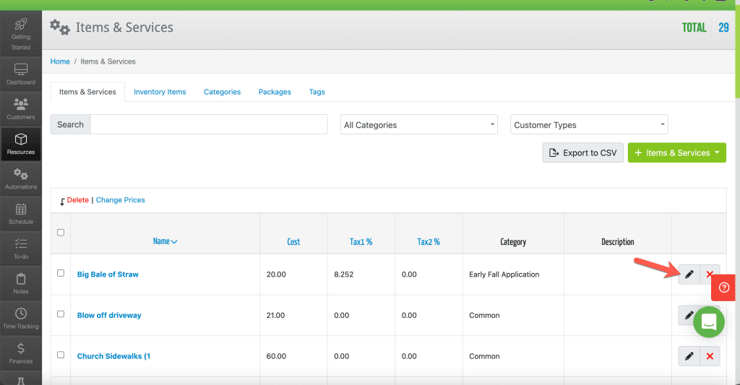Click Home breadcrumb link
Viewport: 740px width, 385px height.
(60, 61)
